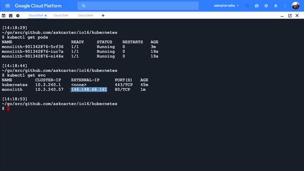Click the first Cloud Shell toolbar icon
This screenshot has height=171, width=304.
click(3, 16)
